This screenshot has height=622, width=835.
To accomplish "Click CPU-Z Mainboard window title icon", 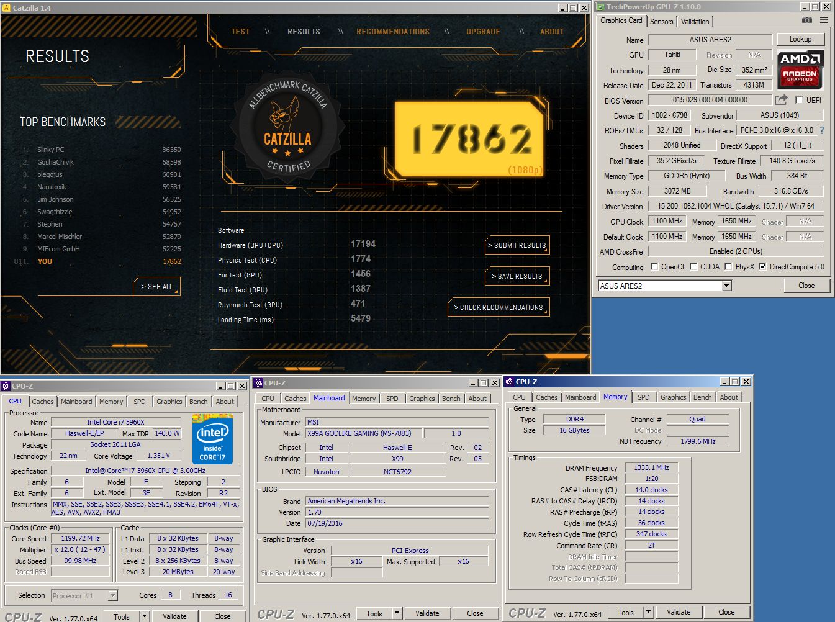I will click(x=258, y=383).
